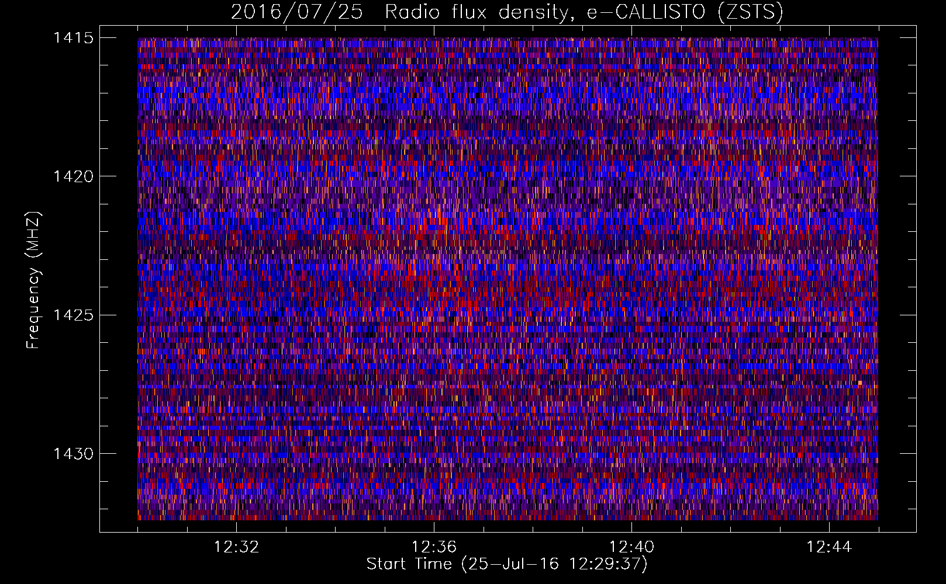Click the plot title '2016/07/25 Radio flux density, e-CALLISTO (ZSTS)'

click(x=507, y=12)
